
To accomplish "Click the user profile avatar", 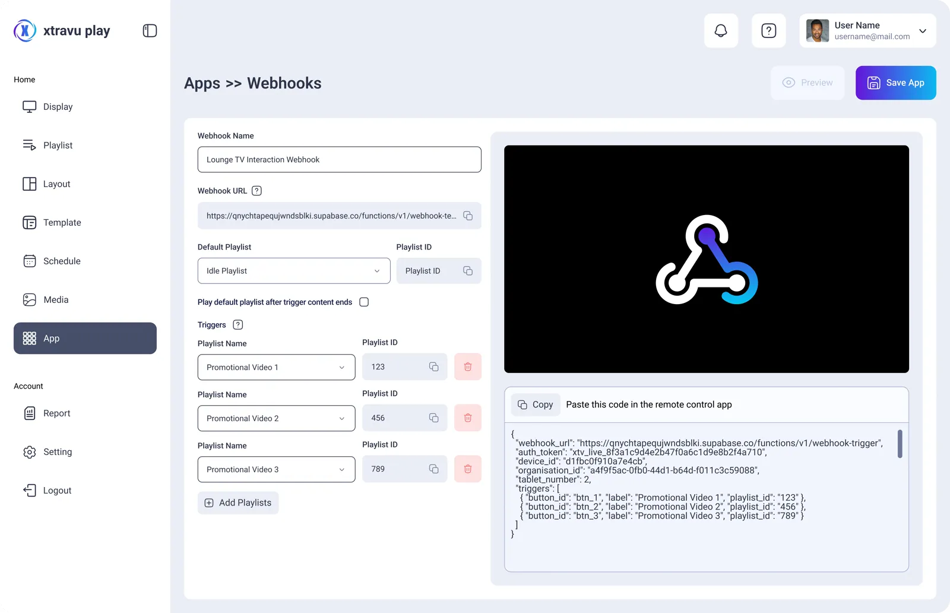I will (818, 31).
